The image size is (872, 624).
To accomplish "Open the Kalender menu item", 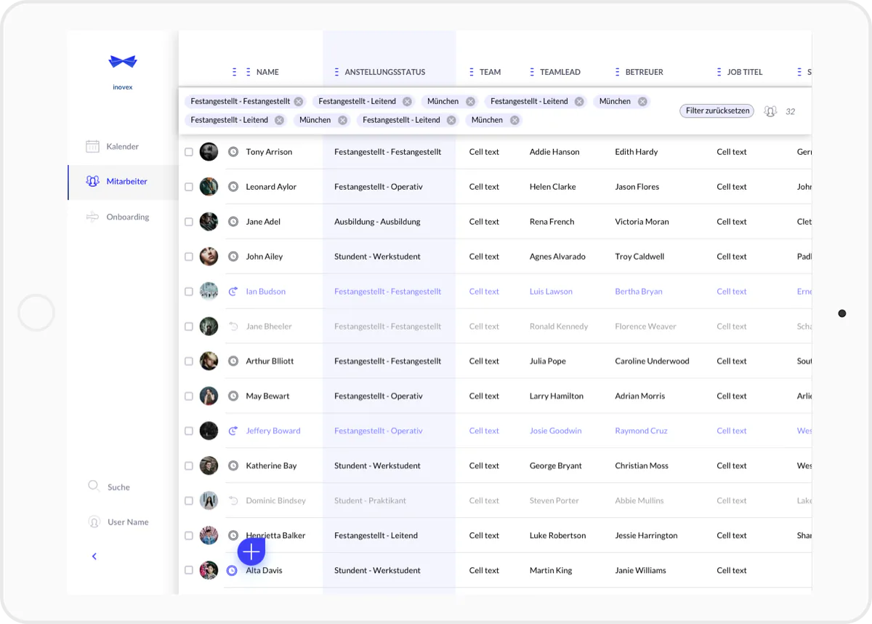I will [122, 146].
